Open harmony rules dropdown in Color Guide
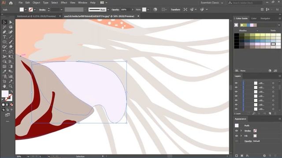Image resolution: width=282 pixels, height=158 pixels. [279, 25]
